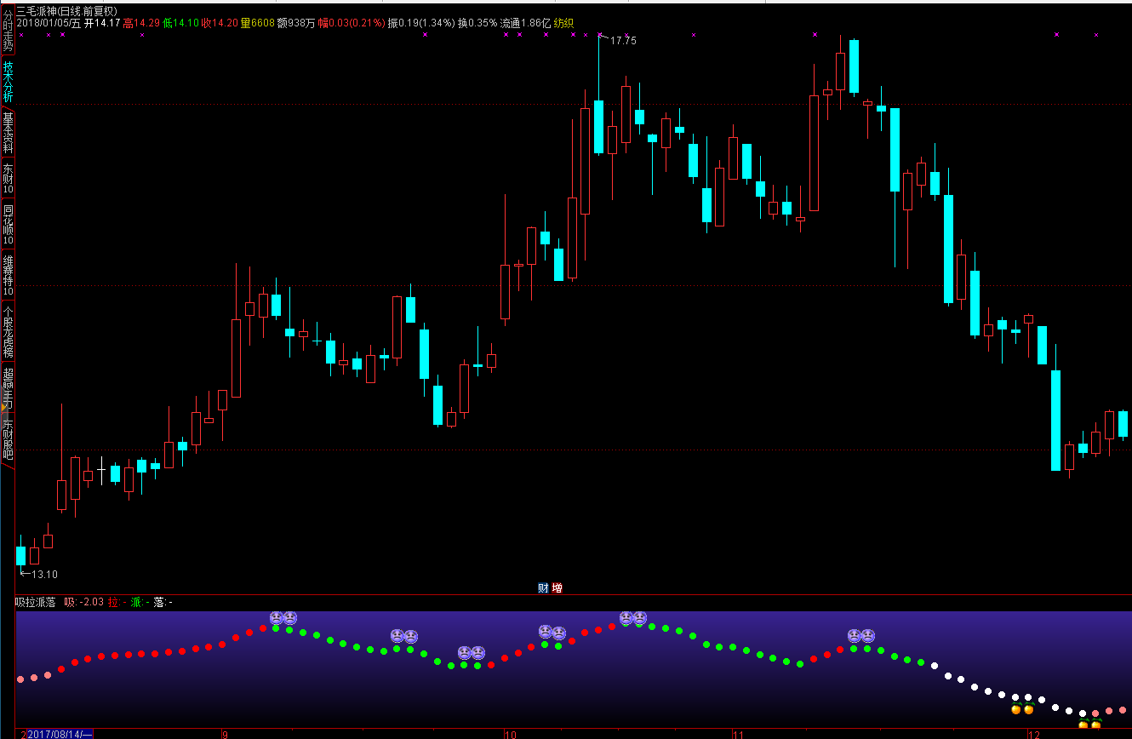Click the small orange arrow on the left sidebar
This screenshot has width=1132, height=739.
coord(4,409)
